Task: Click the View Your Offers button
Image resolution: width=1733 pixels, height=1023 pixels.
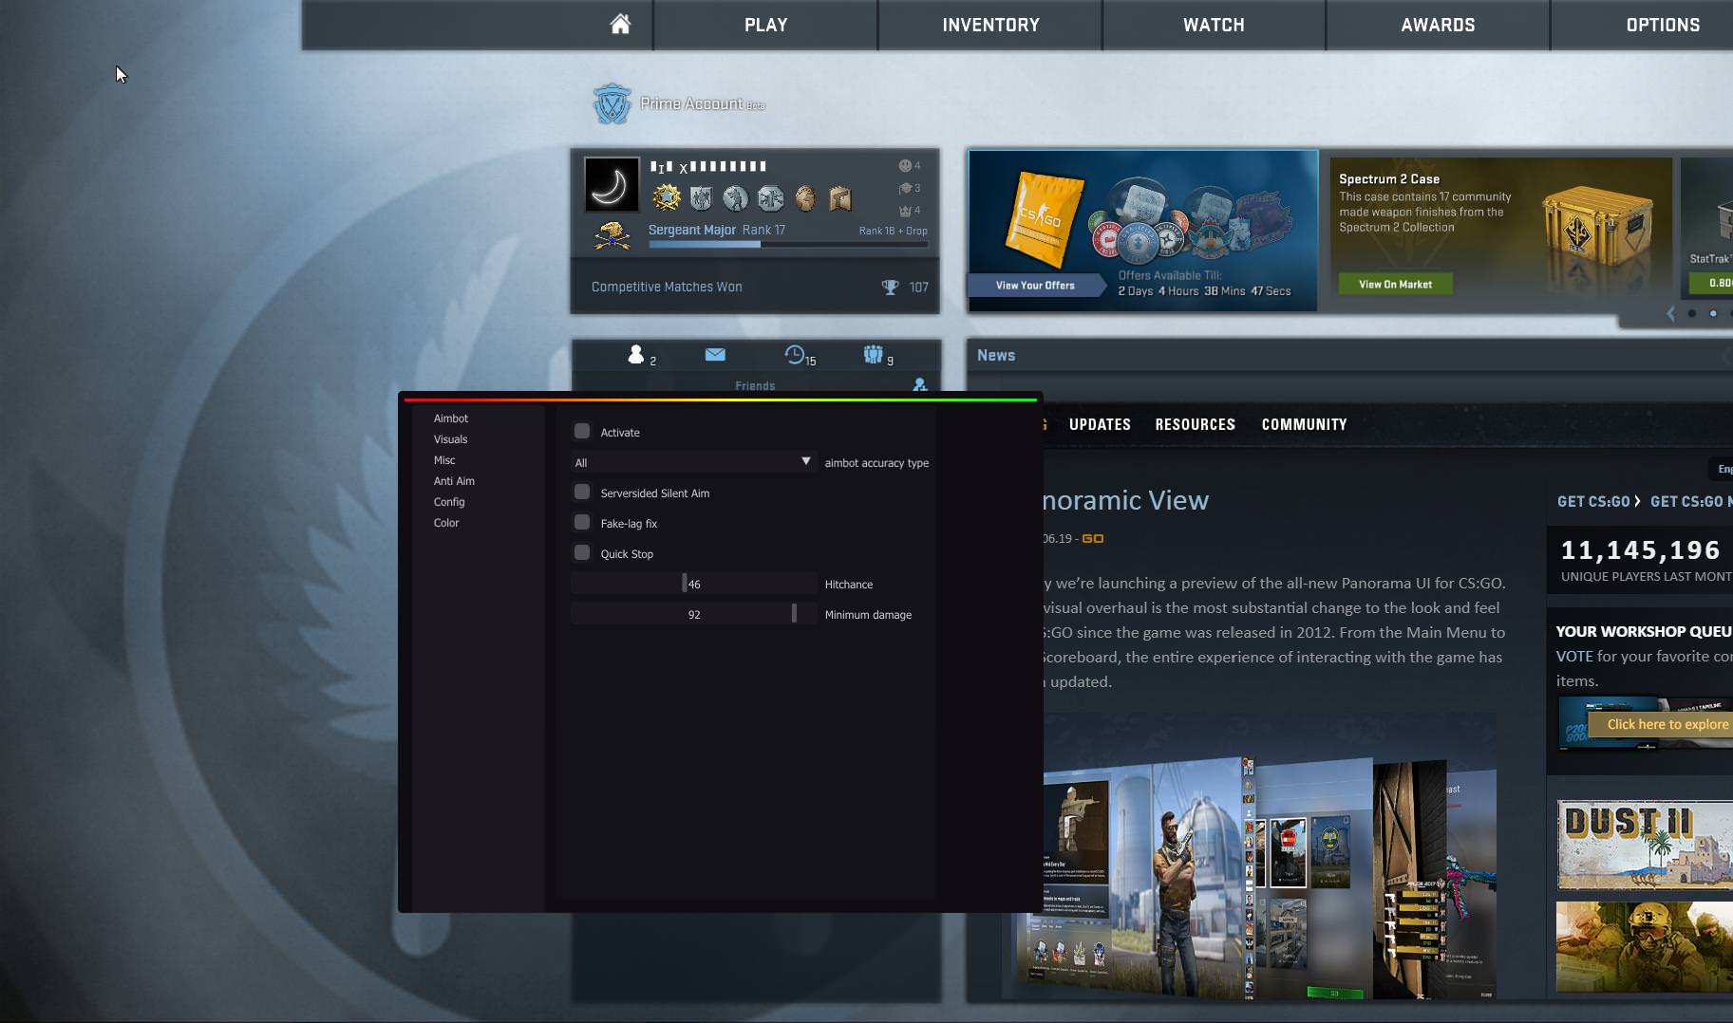Action: 1035,285
